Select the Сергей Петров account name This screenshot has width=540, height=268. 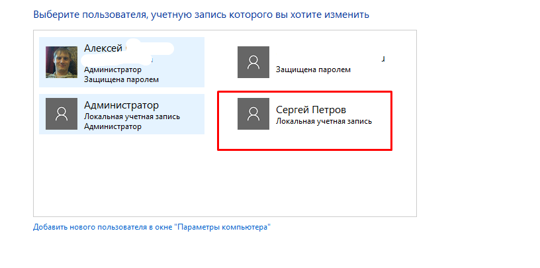[x=311, y=110]
